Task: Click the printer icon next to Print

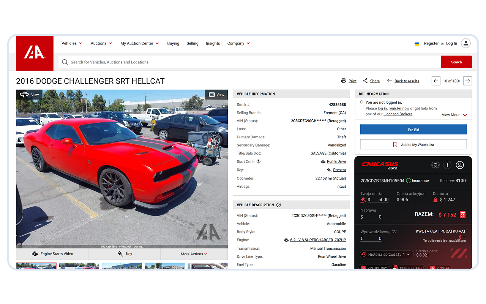Action: point(344,81)
